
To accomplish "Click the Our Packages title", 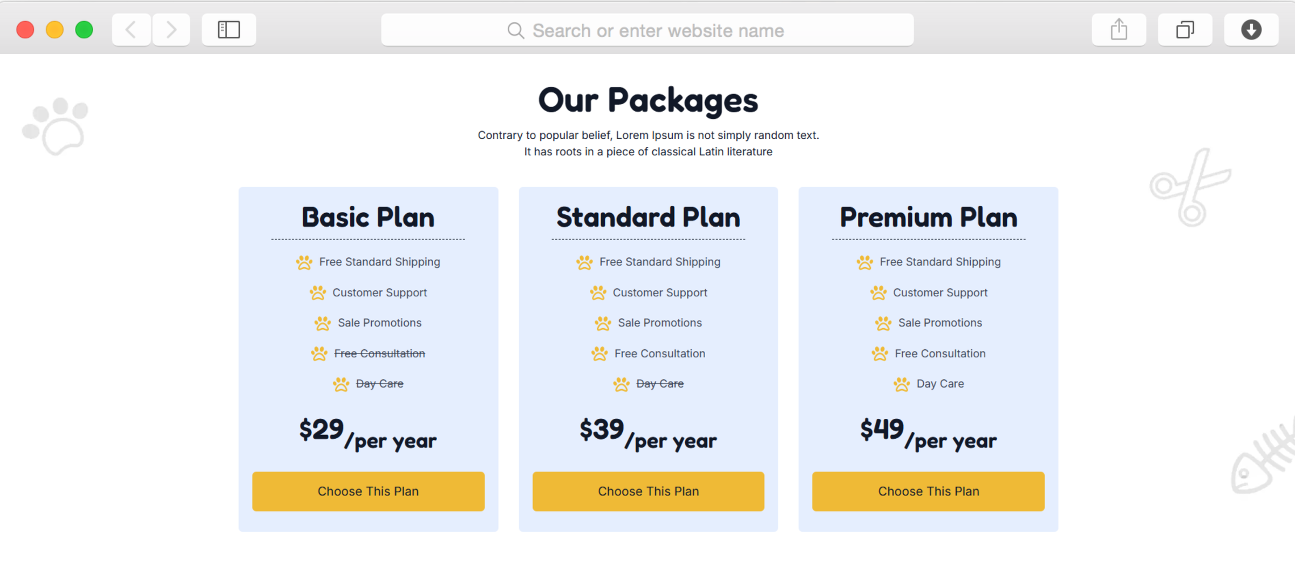I will [x=648, y=100].
